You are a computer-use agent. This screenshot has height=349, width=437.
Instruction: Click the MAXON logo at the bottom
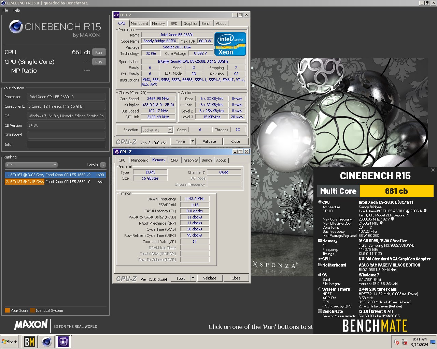coord(31,325)
